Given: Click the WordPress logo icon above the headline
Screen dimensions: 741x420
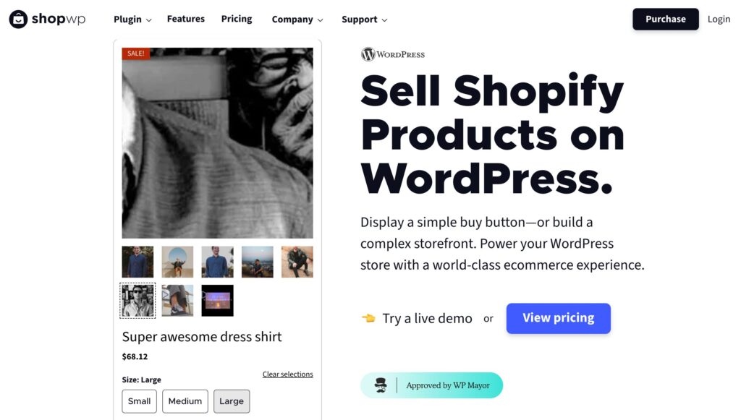Looking at the screenshot, I should [368, 54].
